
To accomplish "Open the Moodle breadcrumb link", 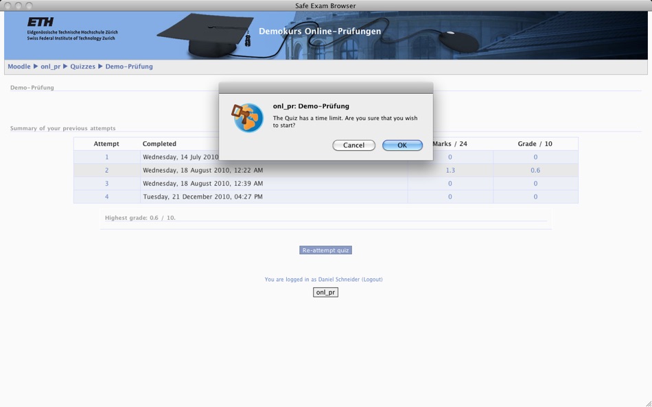I will (19, 66).
